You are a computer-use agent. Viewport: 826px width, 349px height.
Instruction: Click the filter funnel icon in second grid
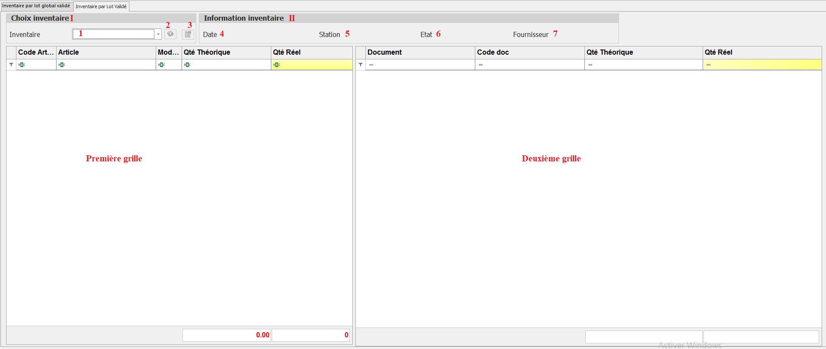click(361, 65)
